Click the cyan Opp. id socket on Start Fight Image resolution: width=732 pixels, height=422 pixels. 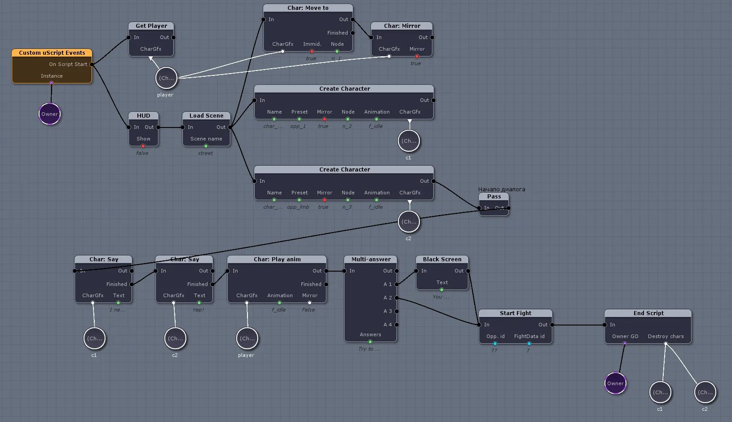pyautogui.click(x=495, y=343)
